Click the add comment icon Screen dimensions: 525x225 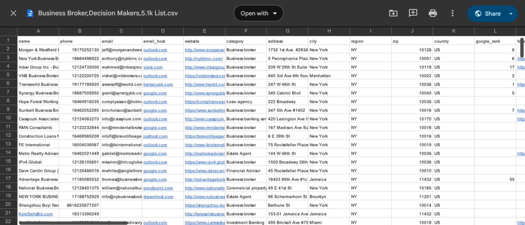(x=413, y=13)
